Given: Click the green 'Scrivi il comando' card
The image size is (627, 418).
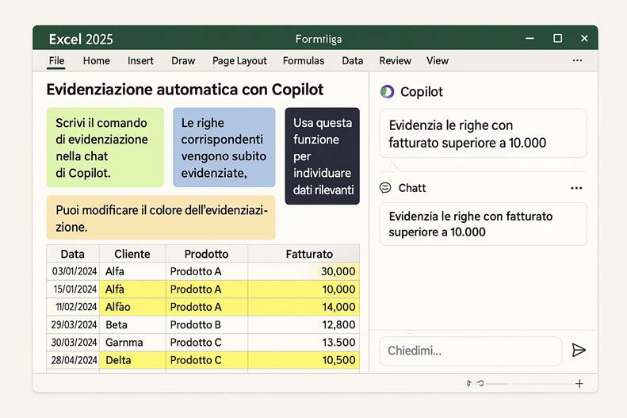Looking at the screenshot, I should click(105, 148).
